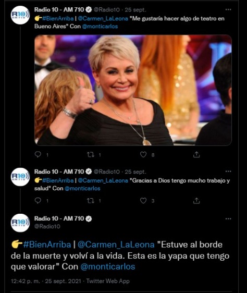Open #BienArriba hashtag in main tweet

coord(47,245)
